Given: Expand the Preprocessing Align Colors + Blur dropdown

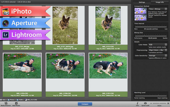Looking at the screenshot, I should coord(158,50).
